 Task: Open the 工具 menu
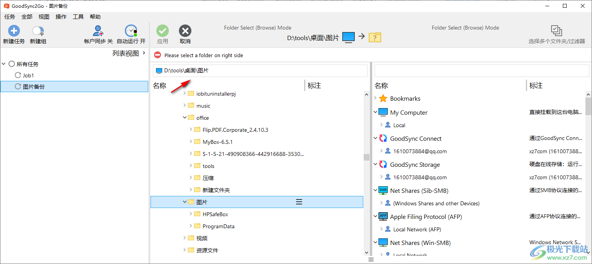(78, 17)
